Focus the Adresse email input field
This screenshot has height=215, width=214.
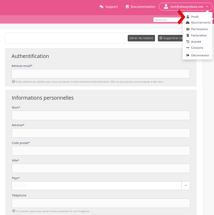(100, 74)
